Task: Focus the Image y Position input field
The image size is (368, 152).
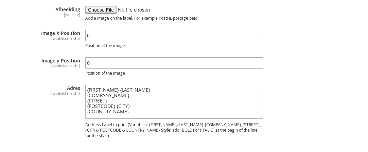Action: pyautogui.click(x=174, y=63)
